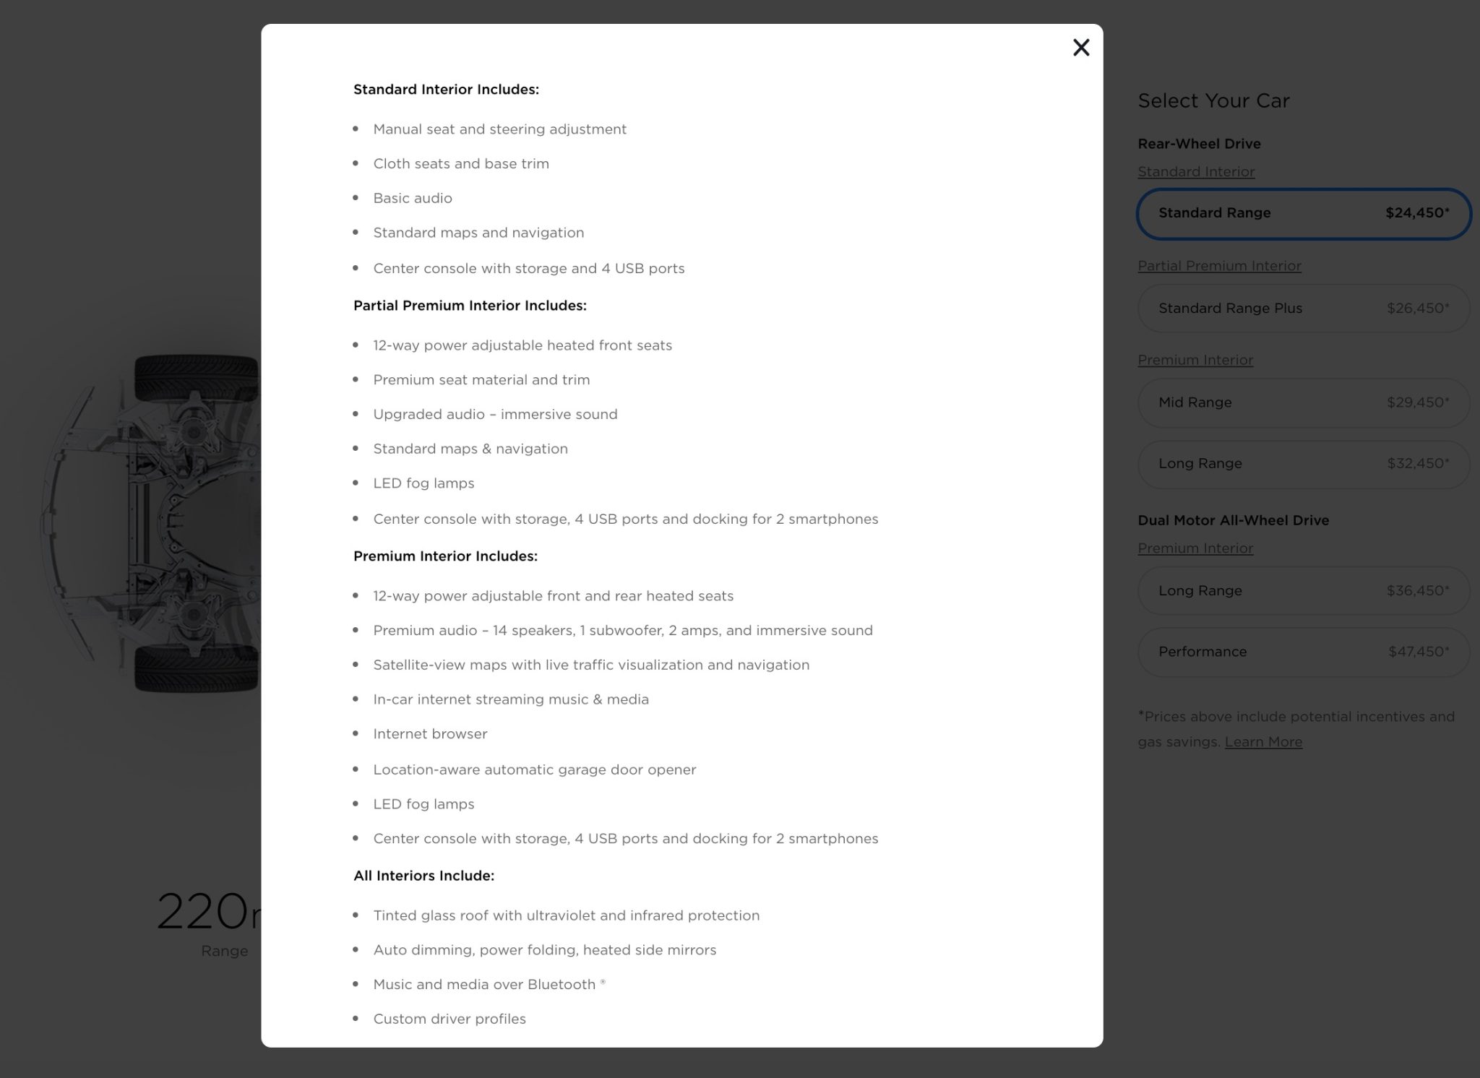Choose the Standard Range Plus option
This screenshot has height=1078, width=1480.
click(x=1304, y=309)
